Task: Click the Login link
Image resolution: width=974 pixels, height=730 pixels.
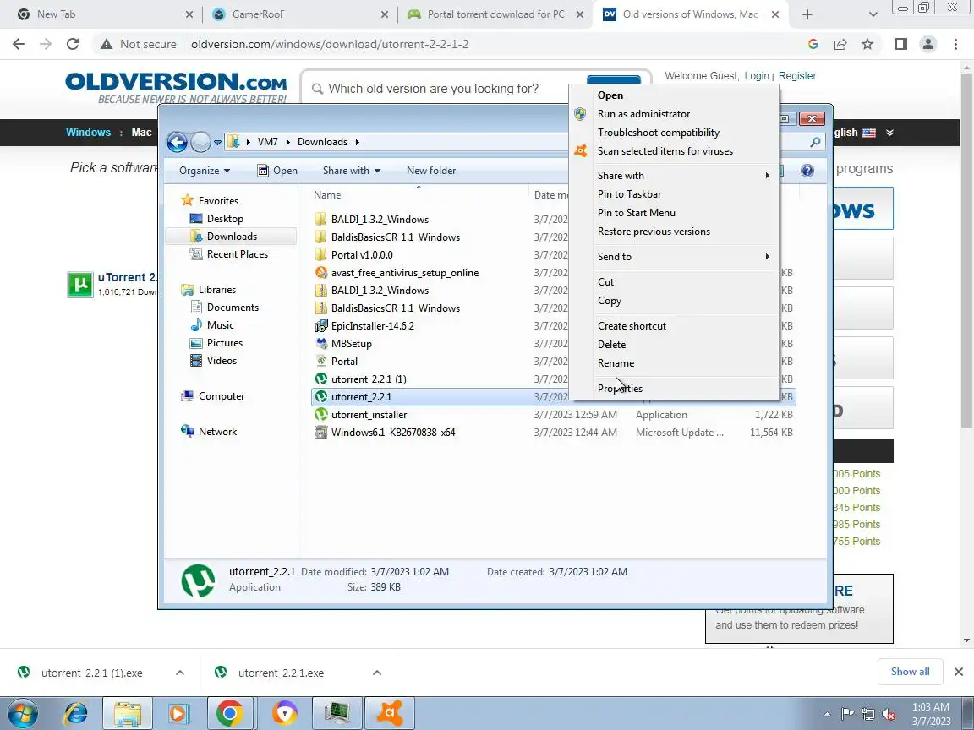Action: [757, 76]
